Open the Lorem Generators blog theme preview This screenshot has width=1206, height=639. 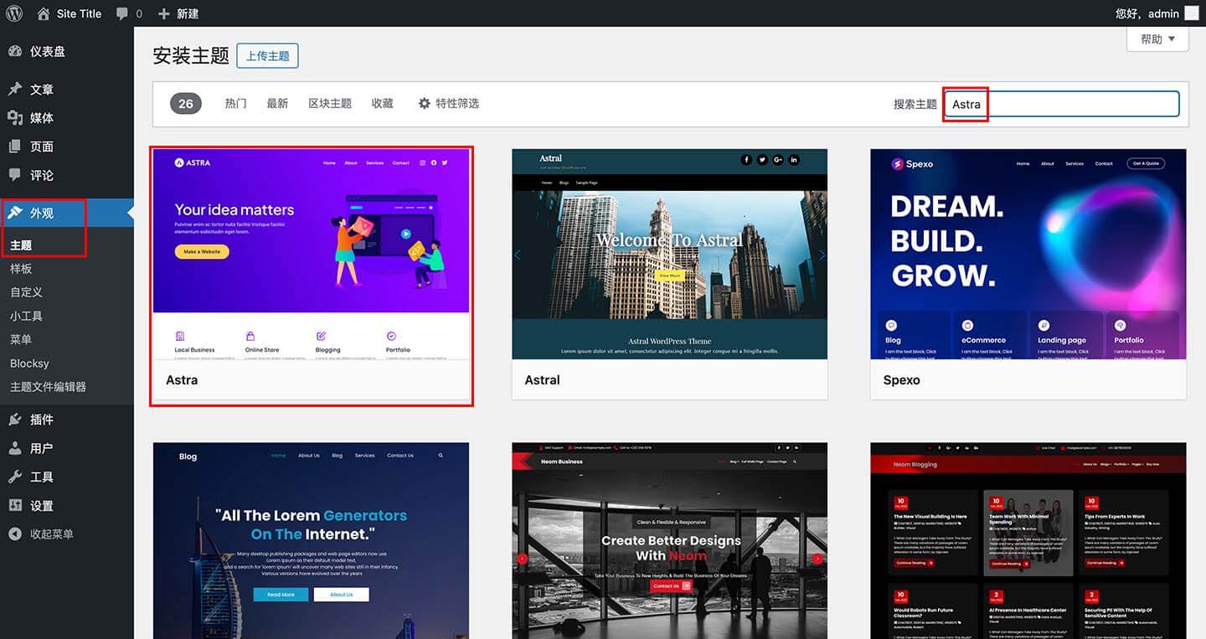(x=312, y=540)
